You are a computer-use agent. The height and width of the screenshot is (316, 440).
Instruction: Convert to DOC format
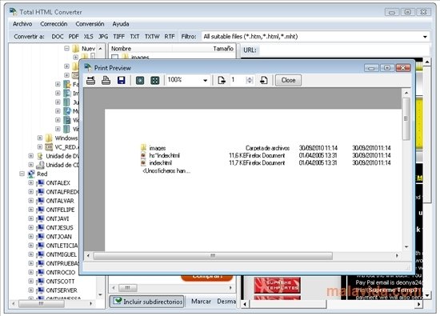point(58,37)
